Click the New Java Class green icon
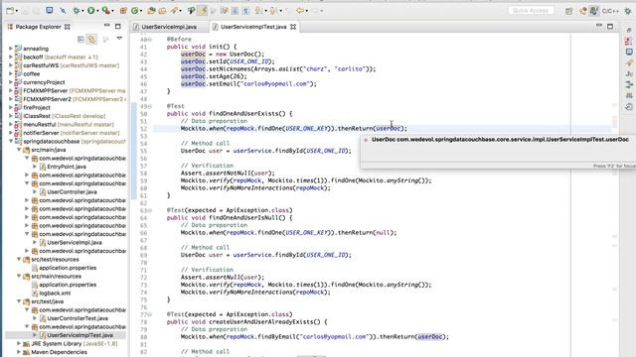Screen dimensions: 636x357 pos(135,11)
